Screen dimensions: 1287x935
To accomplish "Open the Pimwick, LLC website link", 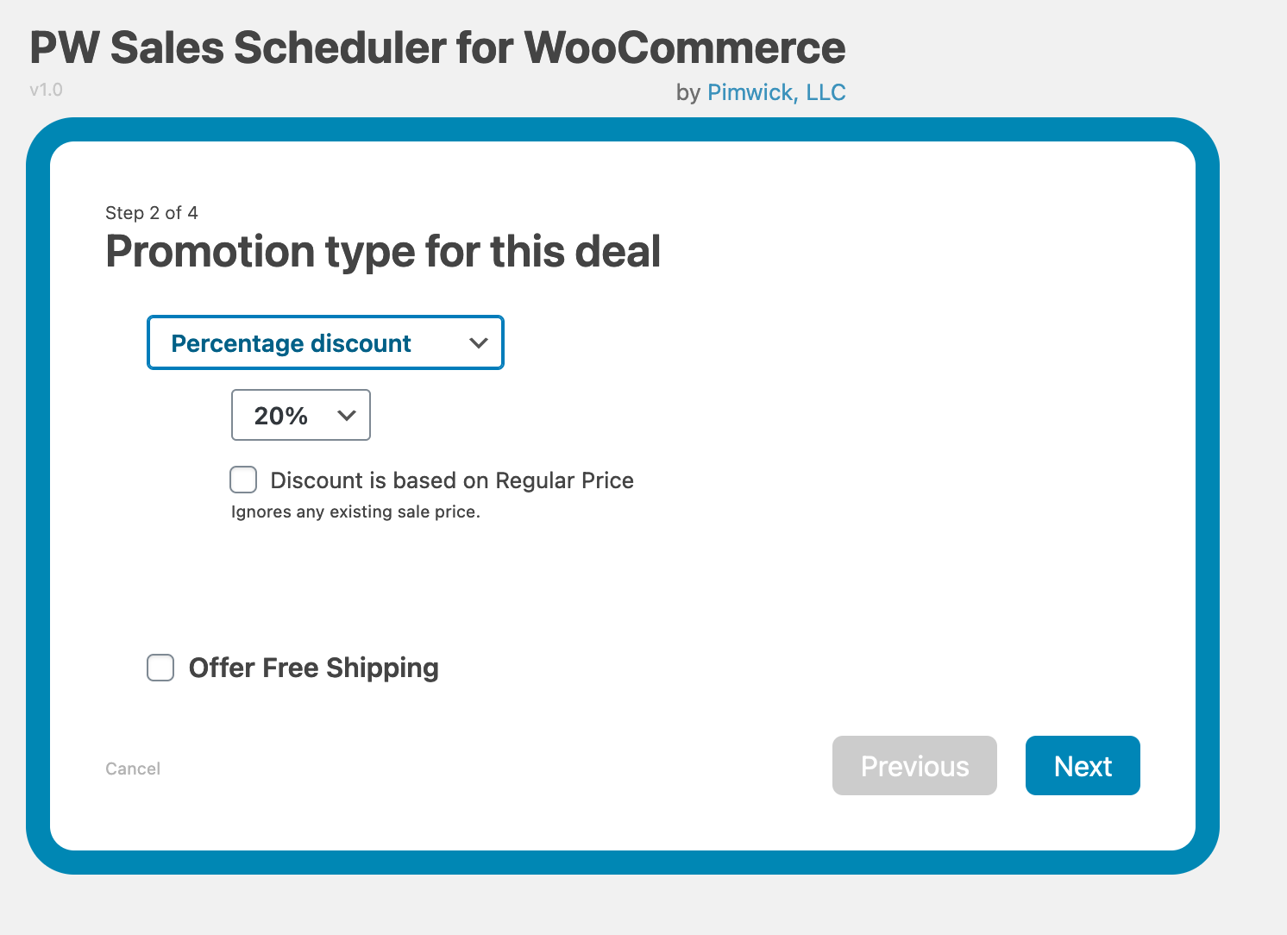I will coord(775,91).
